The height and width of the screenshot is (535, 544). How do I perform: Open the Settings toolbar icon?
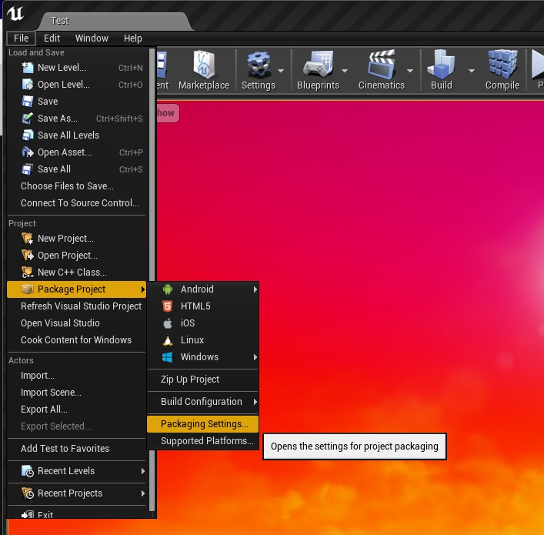click(x=257, y=66)
